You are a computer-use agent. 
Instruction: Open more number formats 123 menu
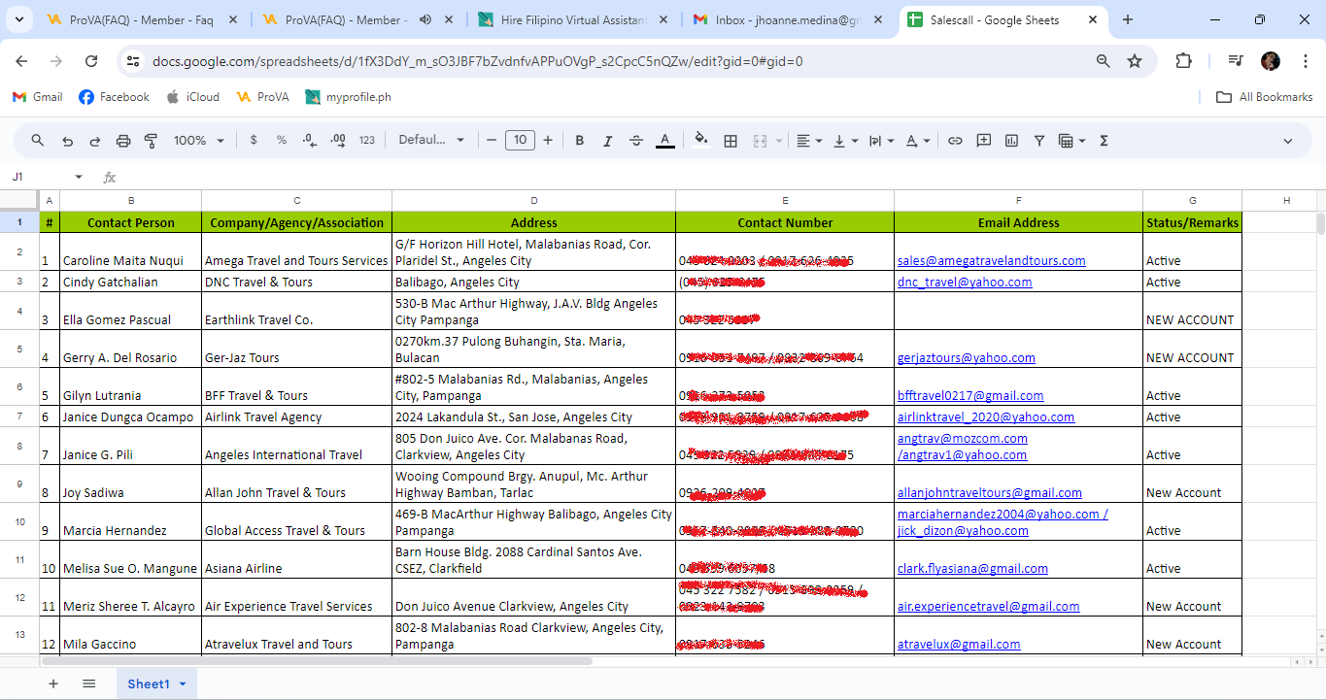366,141
